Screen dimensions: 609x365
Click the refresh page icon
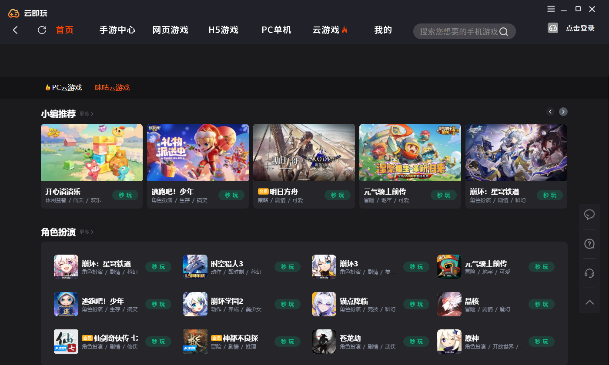click(x=42, y=30)
